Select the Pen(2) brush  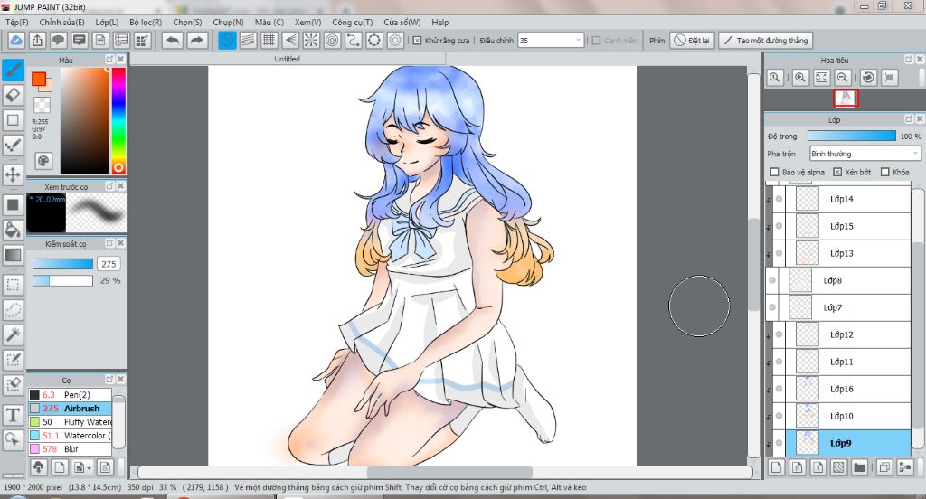point(70,394)
